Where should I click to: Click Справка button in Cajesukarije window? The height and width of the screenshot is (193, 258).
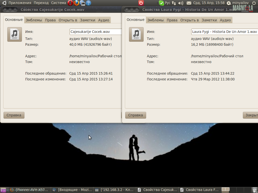tap(14, 115)
